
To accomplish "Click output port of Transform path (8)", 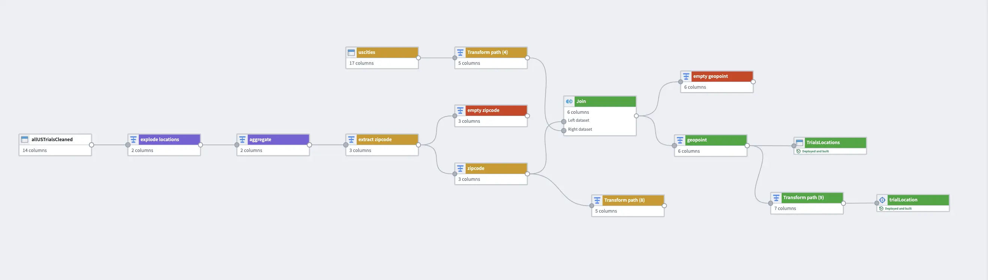I will (664, 206).
